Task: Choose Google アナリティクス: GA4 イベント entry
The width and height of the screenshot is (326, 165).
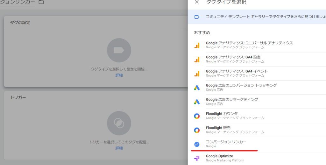Action: 237,71
